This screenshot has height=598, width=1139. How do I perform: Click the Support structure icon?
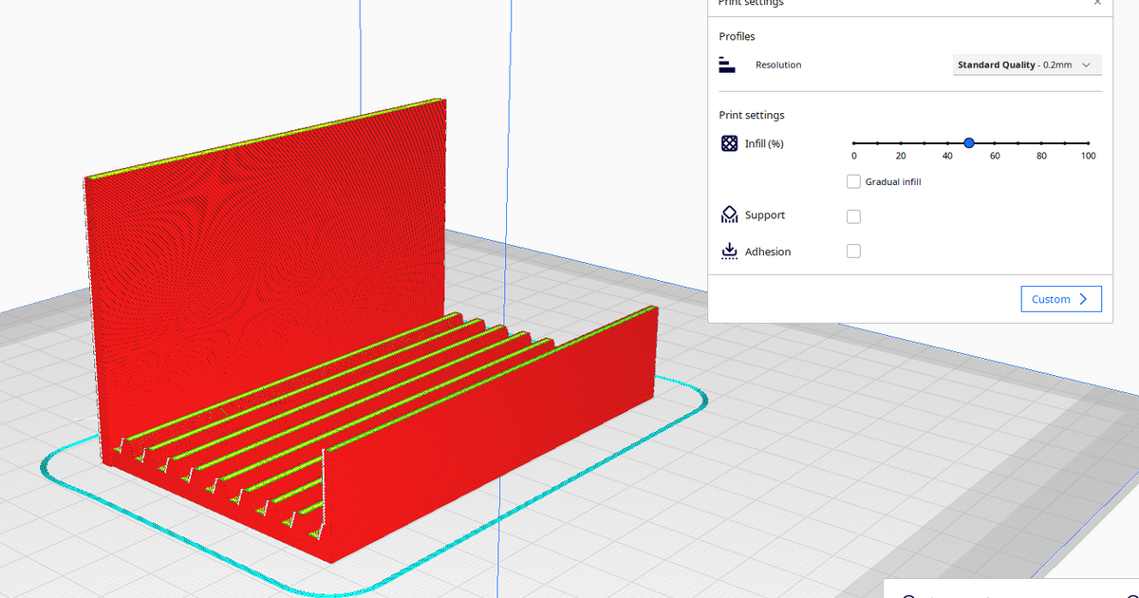click(x=729, y=215)
